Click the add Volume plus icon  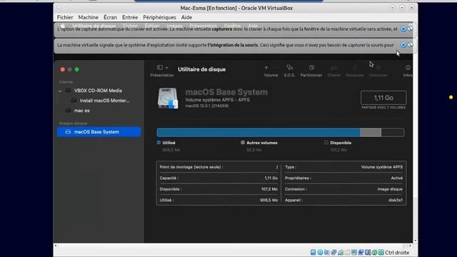[x=266, y=68]
